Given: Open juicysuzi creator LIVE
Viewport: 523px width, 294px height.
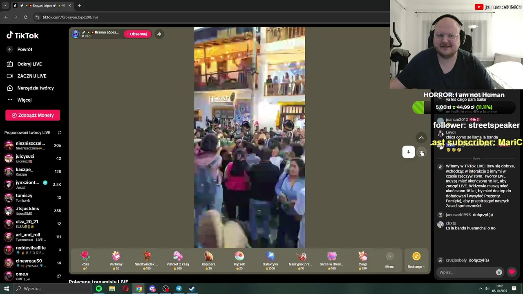Looking at the screenshot, I should (x=33, y=158).
